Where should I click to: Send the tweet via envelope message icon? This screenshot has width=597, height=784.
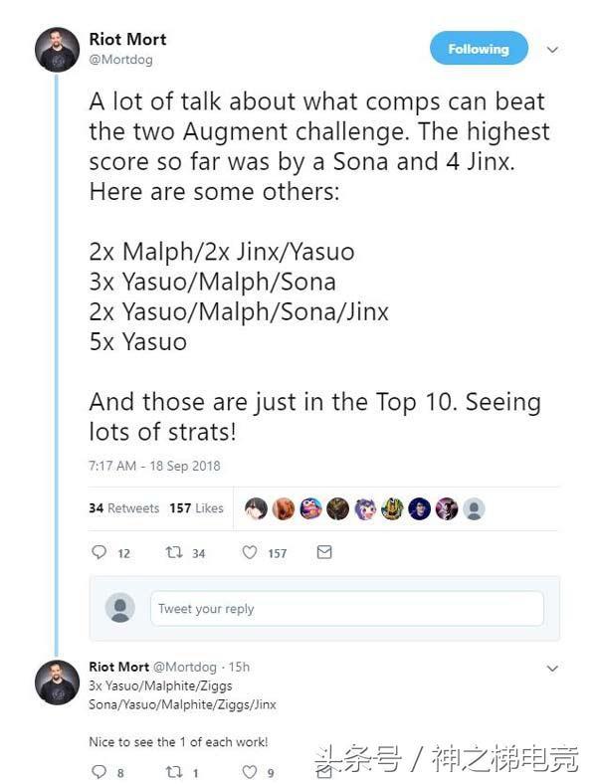pos(324,552)
